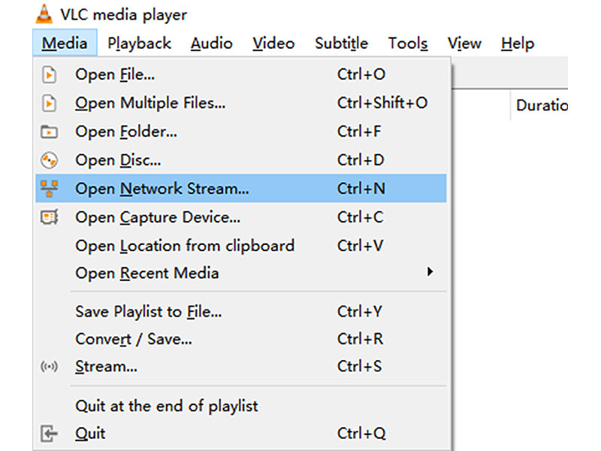Open the Tools menu
This screenshot has height=451, width=601.
click(408, 44)
